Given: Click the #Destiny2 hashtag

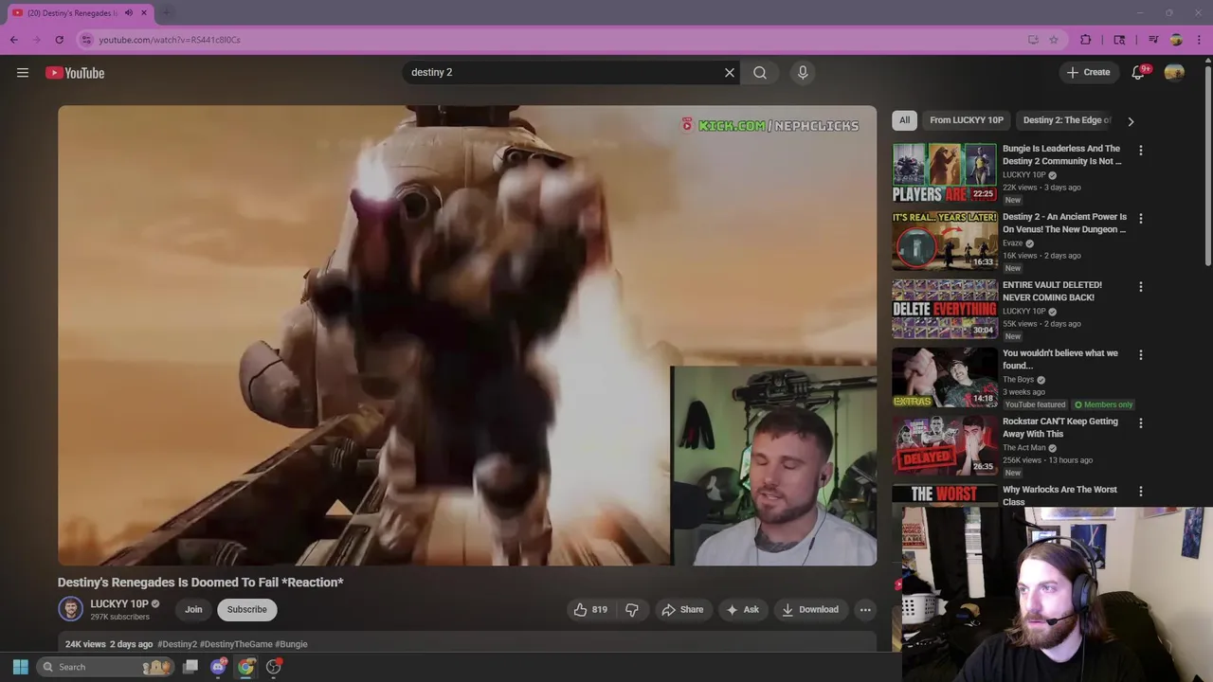Looking at the screenshot, I should pyautogui.click(x=177, y=644).
